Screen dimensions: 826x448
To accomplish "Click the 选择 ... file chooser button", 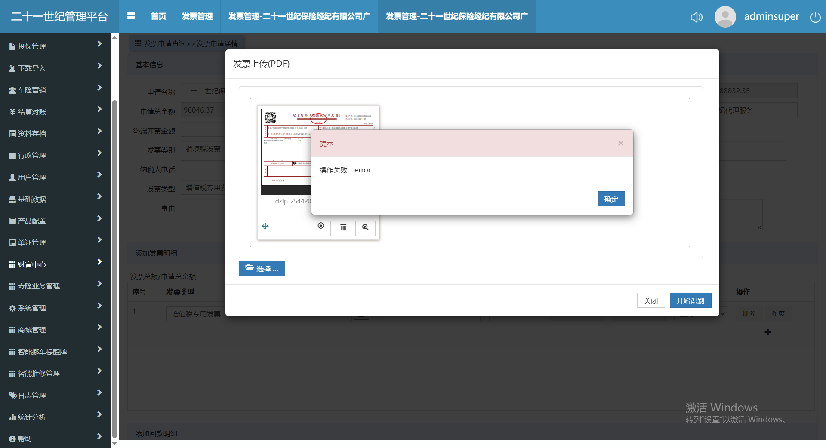I will [x=262, y=269].
